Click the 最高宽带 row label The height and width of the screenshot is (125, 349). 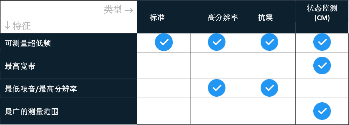tap(20, 66)
